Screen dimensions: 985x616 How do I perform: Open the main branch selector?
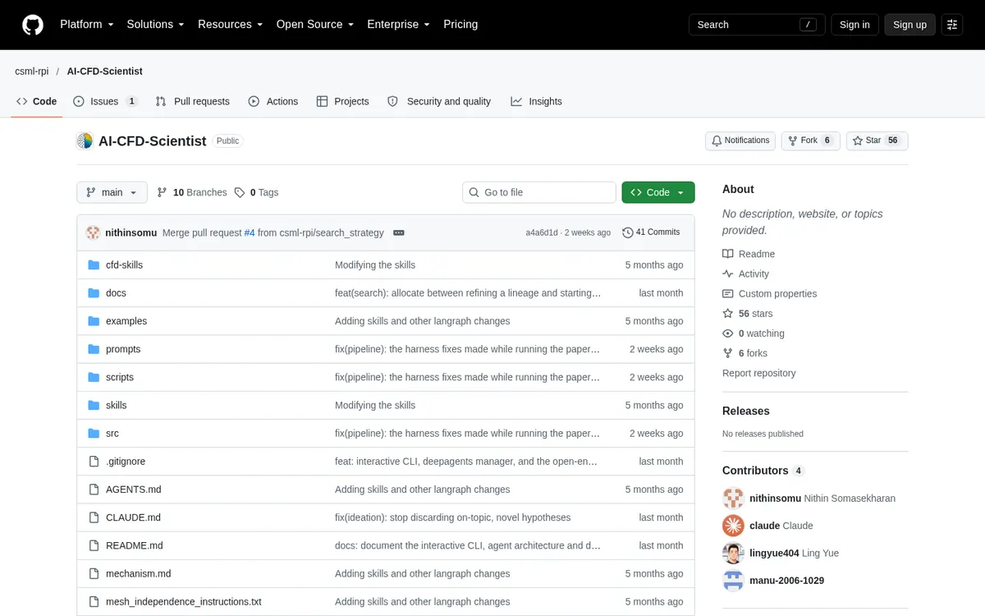pos(112,192)
